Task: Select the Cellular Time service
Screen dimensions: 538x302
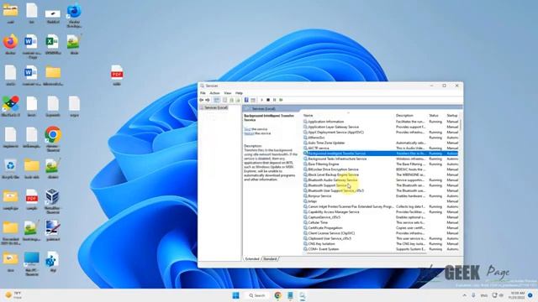Action: [x=381, y=222]
